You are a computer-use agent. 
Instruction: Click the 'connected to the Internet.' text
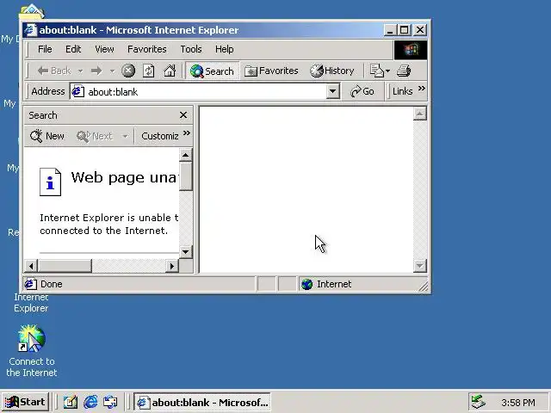[x=103, y=231]
